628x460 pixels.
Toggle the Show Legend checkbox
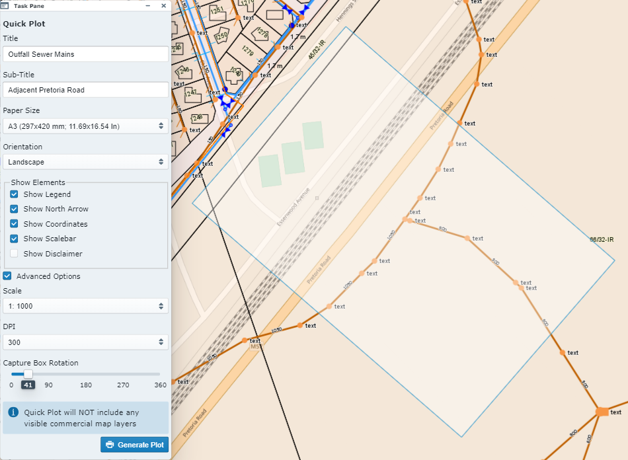tap(14, 194)
